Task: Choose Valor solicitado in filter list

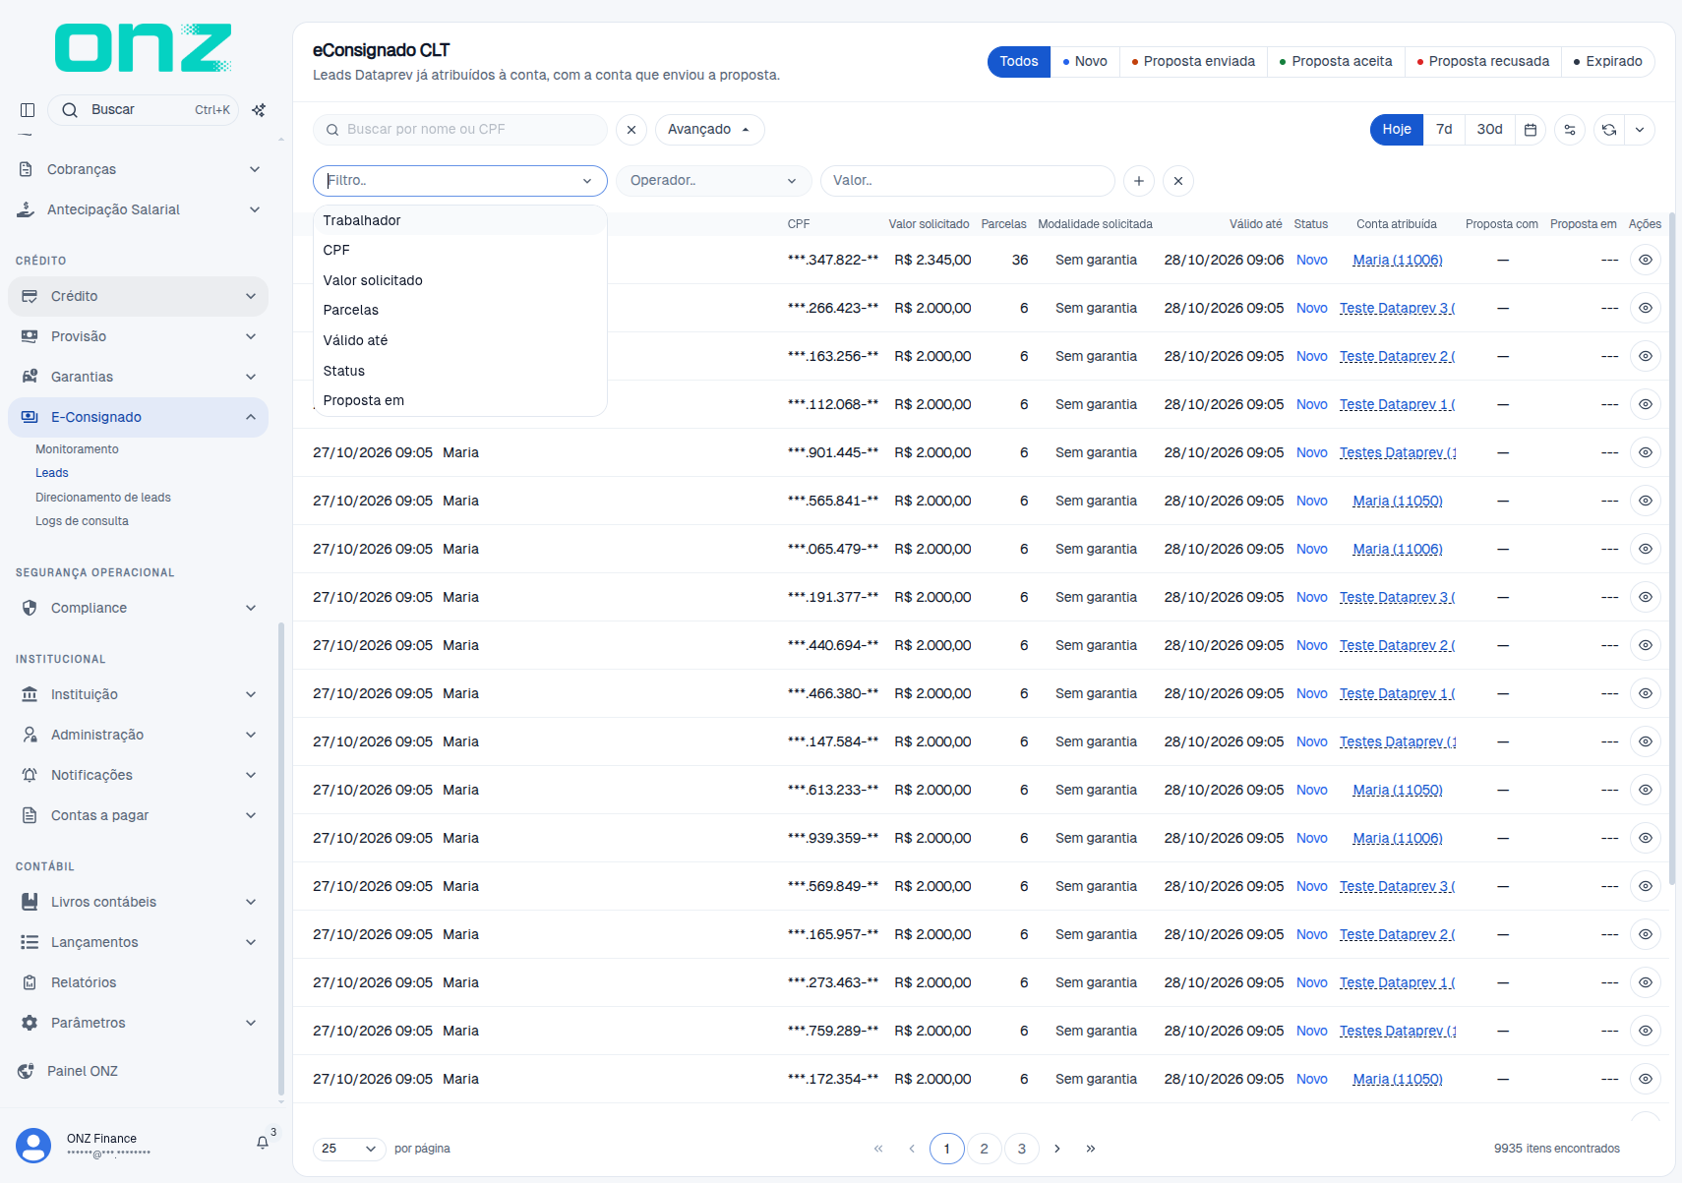Action: [373, 280]
